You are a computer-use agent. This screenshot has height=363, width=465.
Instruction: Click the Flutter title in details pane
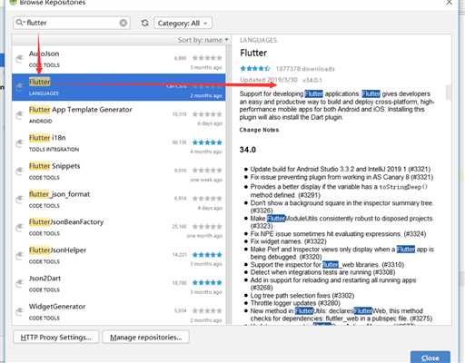click(253, 53)
